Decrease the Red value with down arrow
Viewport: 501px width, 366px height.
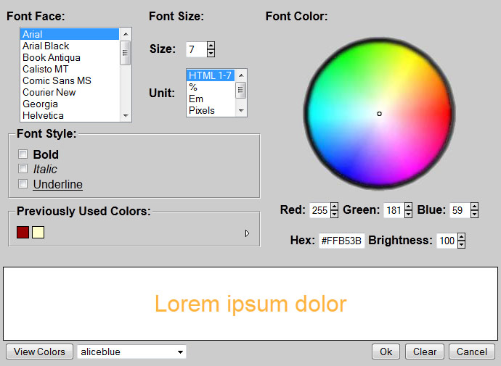[335, 214]
